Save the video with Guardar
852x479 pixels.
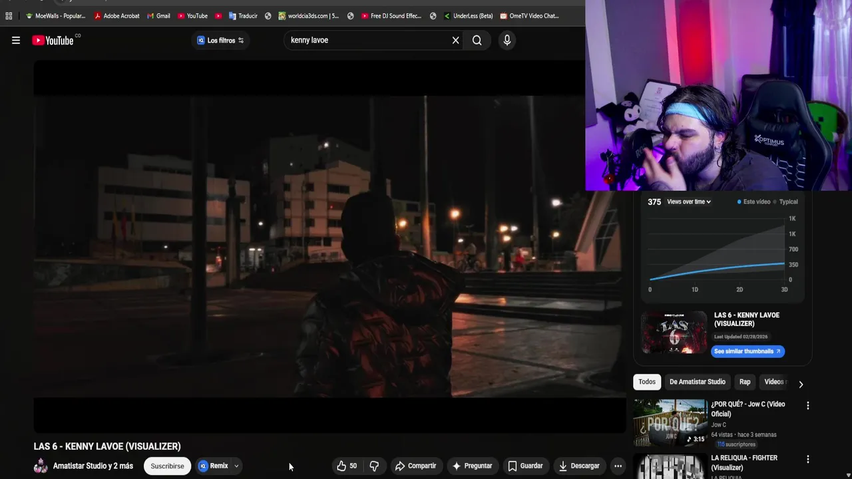coord(525,466)
